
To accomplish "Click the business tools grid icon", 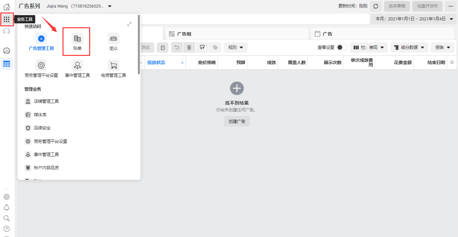I will (x=7, y=19).
